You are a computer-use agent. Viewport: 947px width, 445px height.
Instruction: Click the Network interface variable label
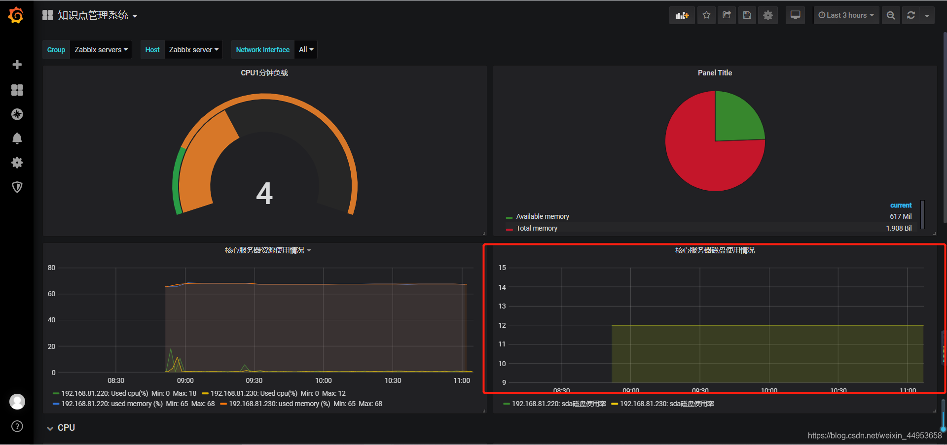263,50
